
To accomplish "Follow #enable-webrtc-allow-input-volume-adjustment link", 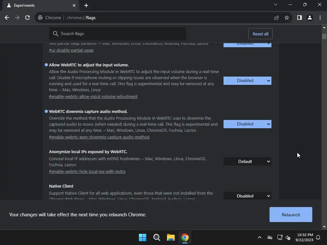I will pyautogui.click(x=93, y=96).
